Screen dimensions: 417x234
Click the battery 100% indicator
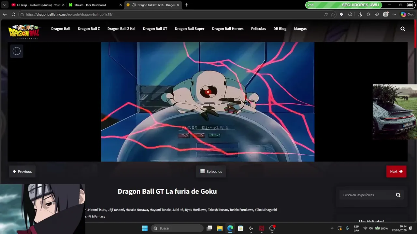coord(381,228)
